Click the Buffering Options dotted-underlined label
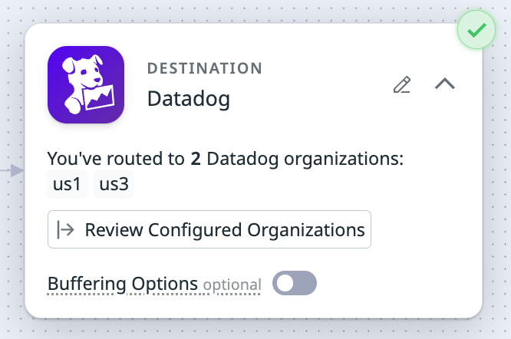Screen dimensions: 511x339 (123, 284)
